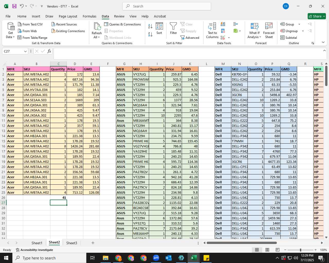Viewport: 329px width, 263px height.
Task: Click the Flash Fill icon
Action: [x=223, y=24]
